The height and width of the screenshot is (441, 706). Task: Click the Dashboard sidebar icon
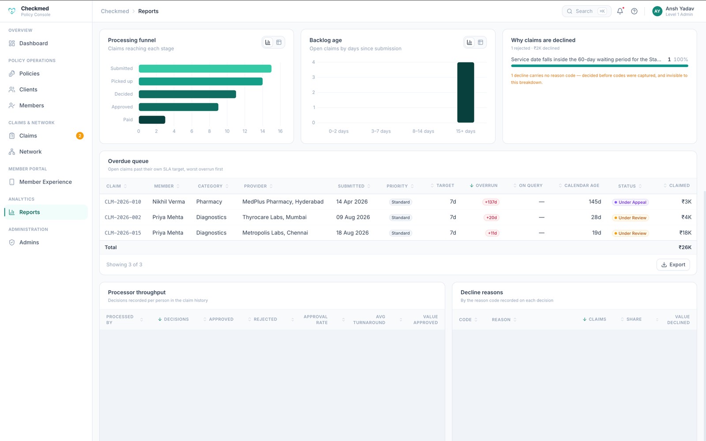[12, 43]
